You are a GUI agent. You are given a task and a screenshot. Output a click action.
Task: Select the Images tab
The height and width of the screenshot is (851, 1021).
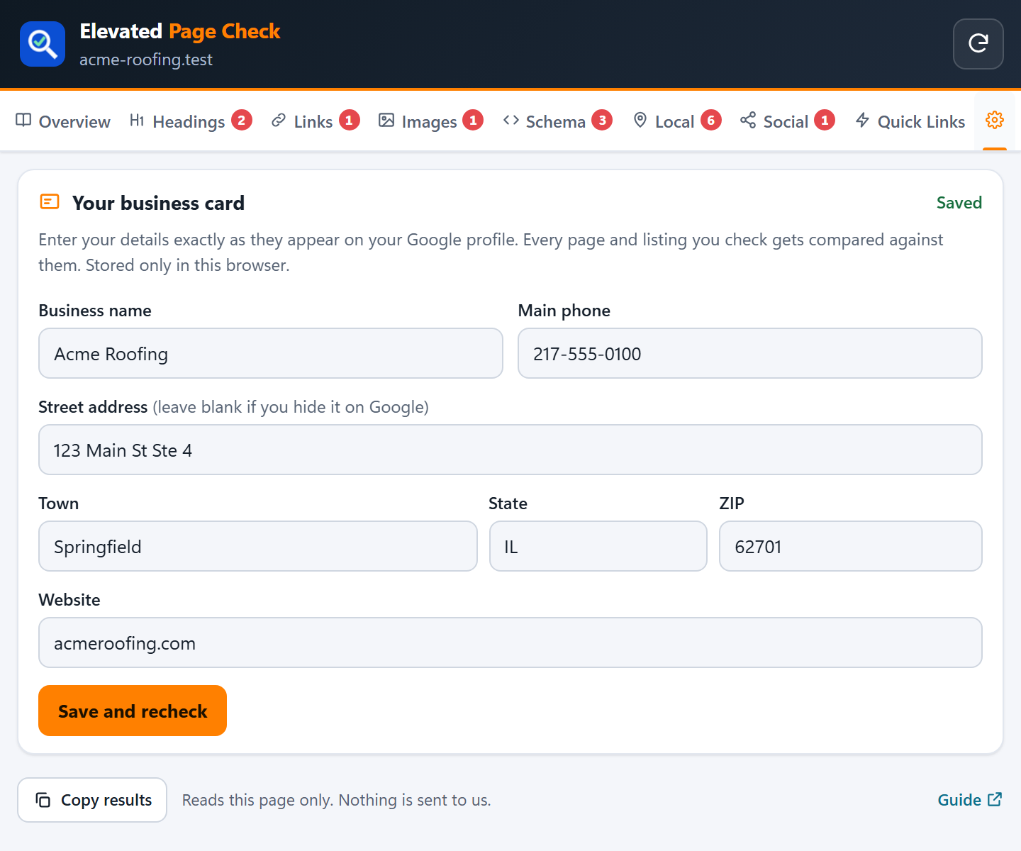point(430,121)
